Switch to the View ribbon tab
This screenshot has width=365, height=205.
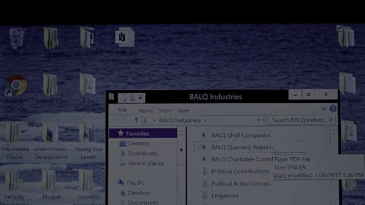click(183, 110)
